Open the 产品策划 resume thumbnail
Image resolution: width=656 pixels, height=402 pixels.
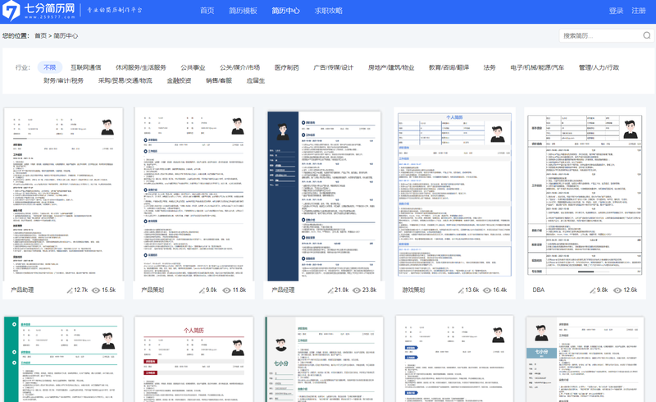click(x=194, y=194)
